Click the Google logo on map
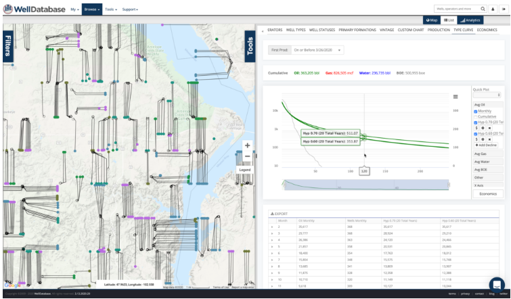Image resolution: width=511 pixels, height=299 pixels. [x=12, y=285]
